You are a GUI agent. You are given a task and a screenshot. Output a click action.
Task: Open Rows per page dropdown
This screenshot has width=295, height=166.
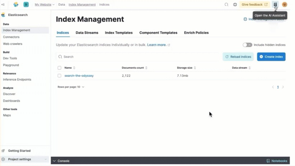coord(71,87)
